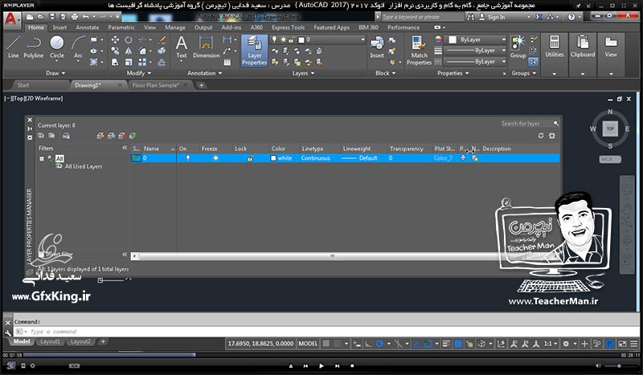Viewport: 643px width, 375px height.
Task: Select the Text annotation tool
Action: (x=182, y=47)
